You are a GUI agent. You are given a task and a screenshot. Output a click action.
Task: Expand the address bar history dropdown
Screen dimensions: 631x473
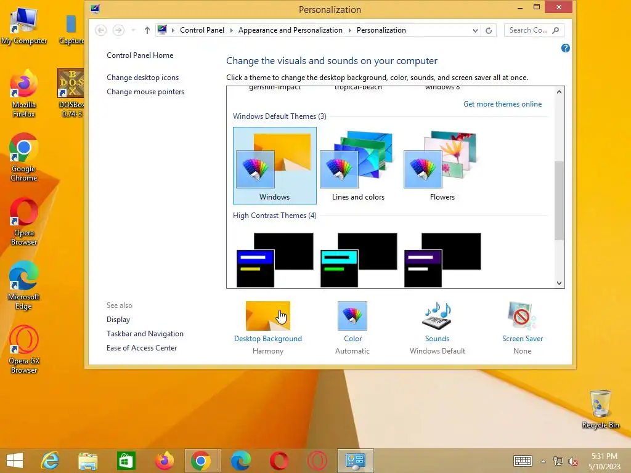click(475, 30)
